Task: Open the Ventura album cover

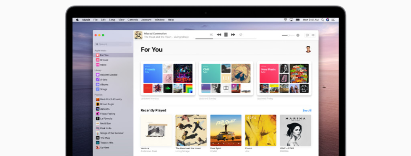Action: point(156,130)
